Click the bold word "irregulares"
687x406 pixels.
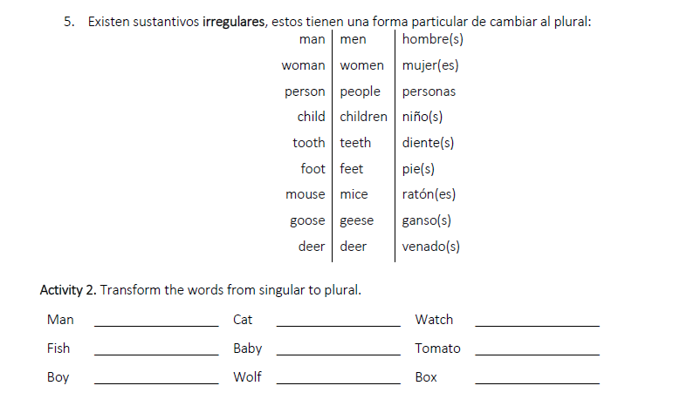pos(234,22)
